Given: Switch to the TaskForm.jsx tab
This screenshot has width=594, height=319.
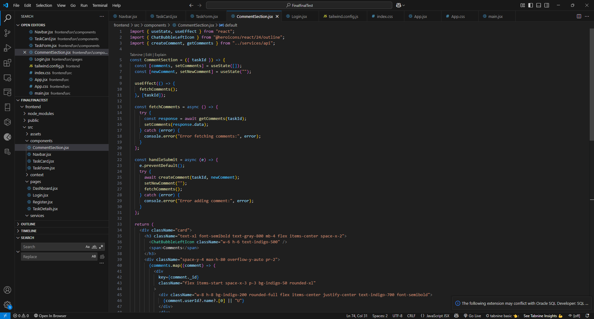Looking at the screenshot, I should [207, 16].
